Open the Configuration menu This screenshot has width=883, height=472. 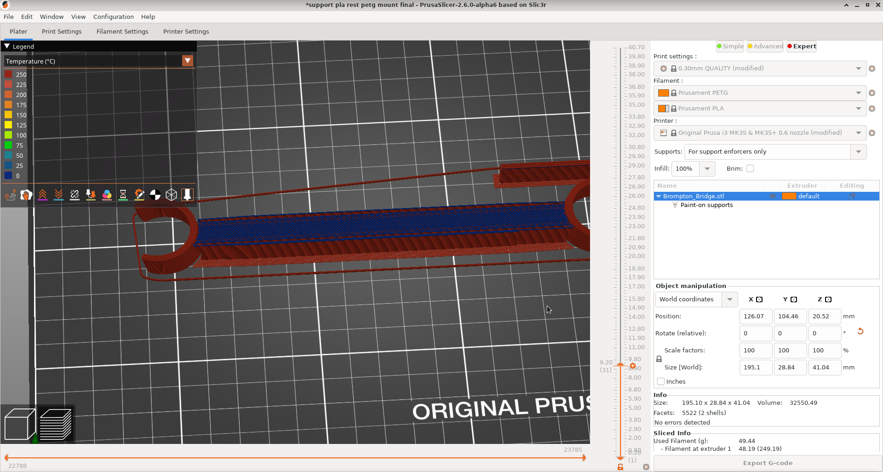pyautogui.click(x=113, y=17)
